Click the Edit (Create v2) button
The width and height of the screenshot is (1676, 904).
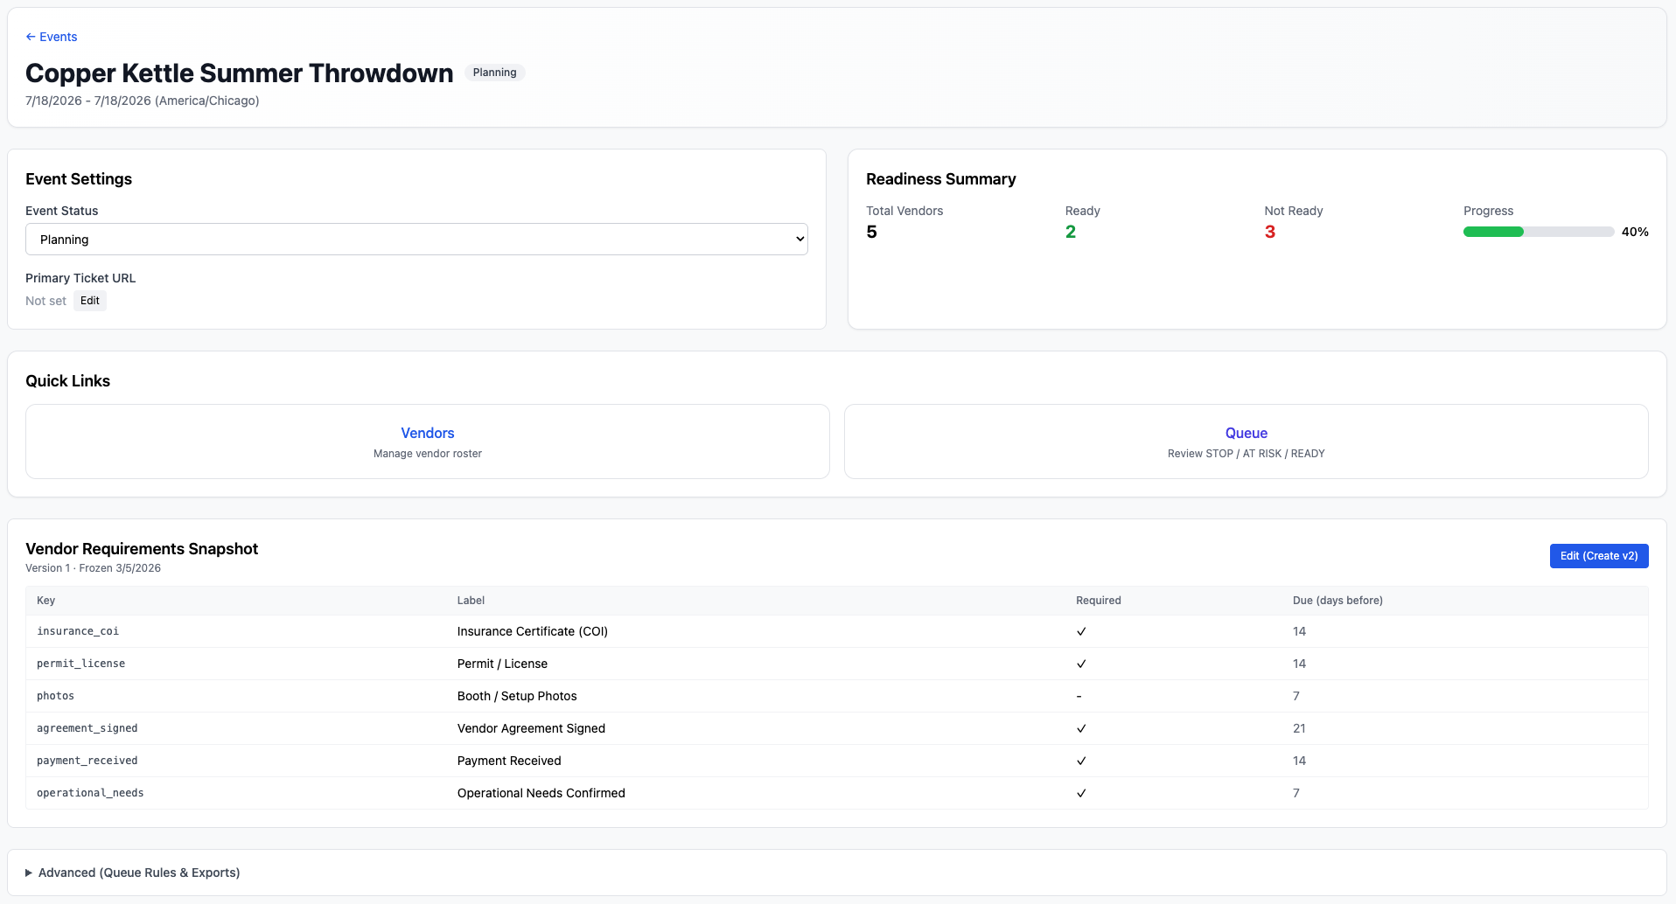click(1598, 556)
